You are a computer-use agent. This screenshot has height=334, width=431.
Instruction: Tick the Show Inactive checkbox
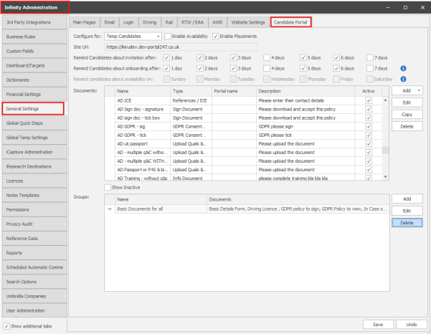tap(108, 187)
